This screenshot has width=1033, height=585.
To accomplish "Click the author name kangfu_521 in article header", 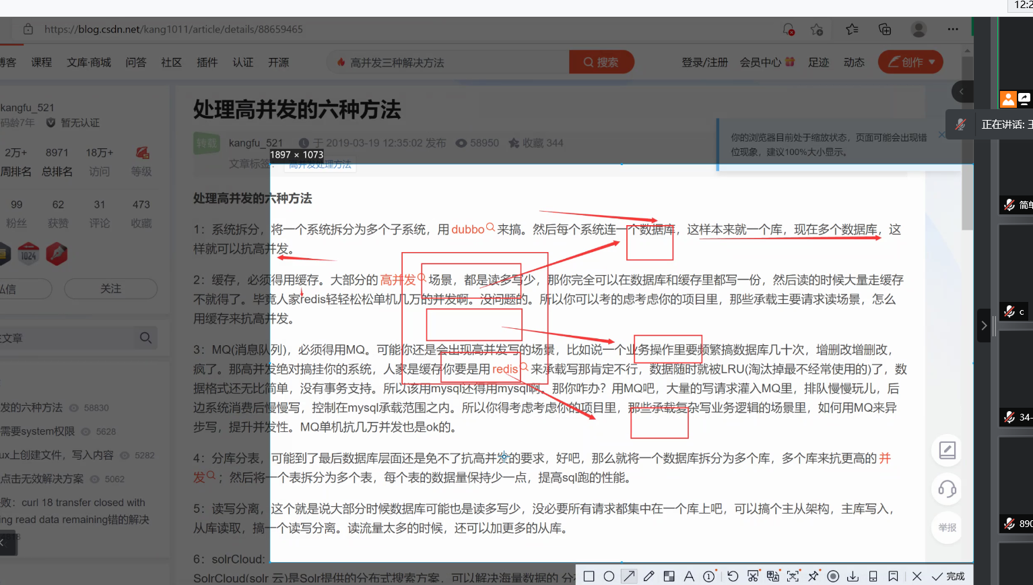I will tap(256, 143).
